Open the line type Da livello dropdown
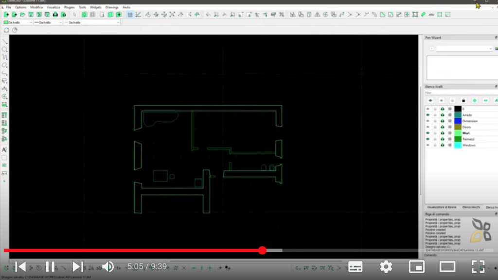The width and height of the screenshot is (498, 280). coord(92,22)
